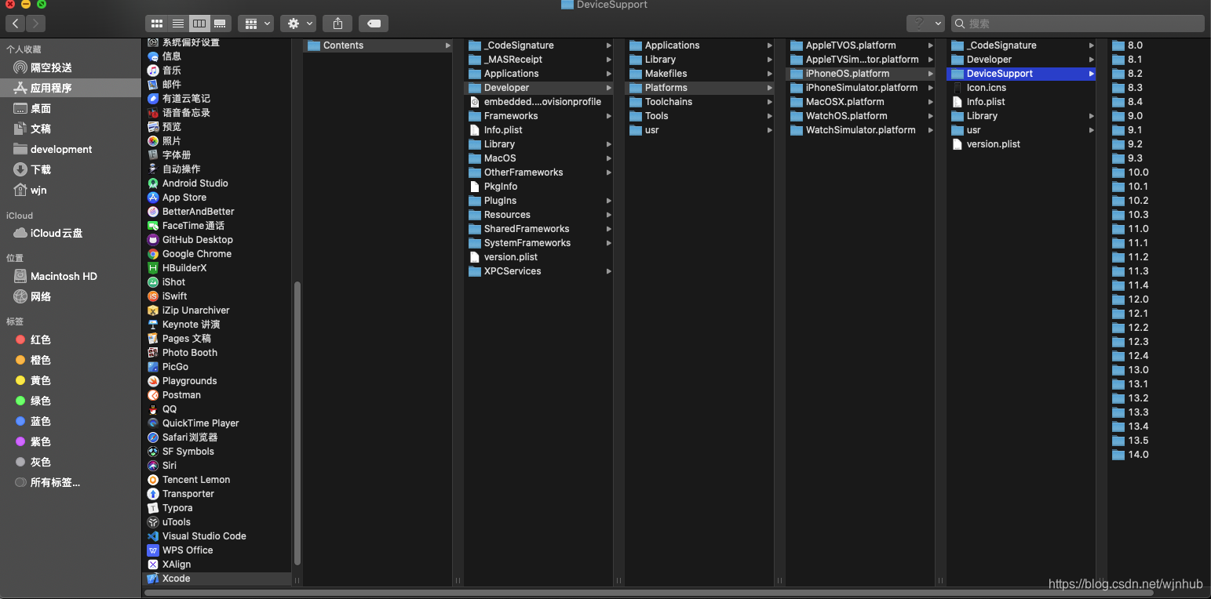This screenshot has width=1211, height=599.
Task: Select the App Store app icon
Action: (153, 198)
